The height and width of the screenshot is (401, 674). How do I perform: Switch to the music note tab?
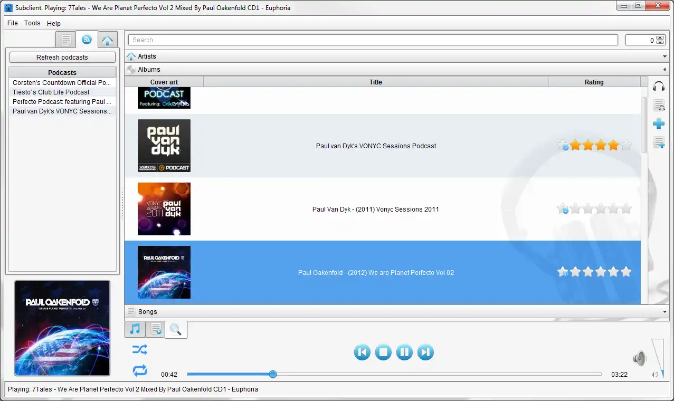tap(135, 329)
